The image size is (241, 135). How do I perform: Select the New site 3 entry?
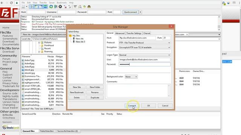tap(80, 42)
